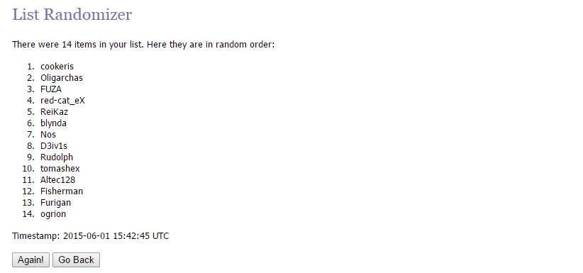The image size is (583, 273).
Task: Select the Rudolph entry
Action: 57,157
